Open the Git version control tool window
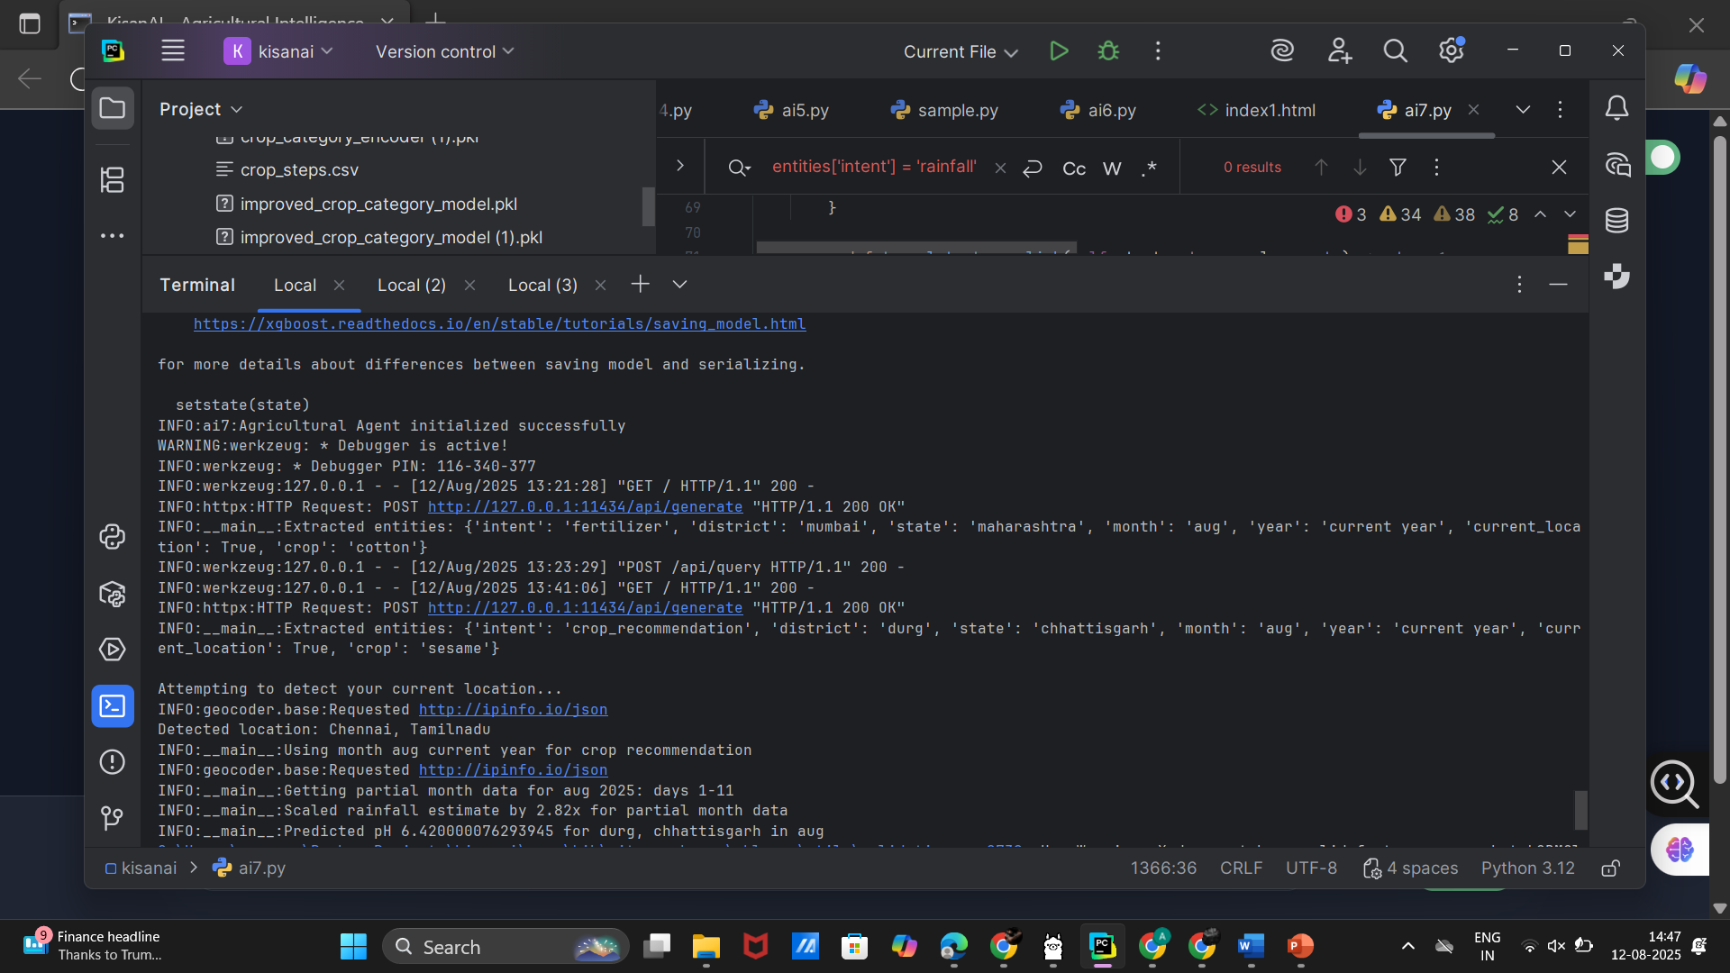Screen dimensions: 1730x973 point(113,818)
